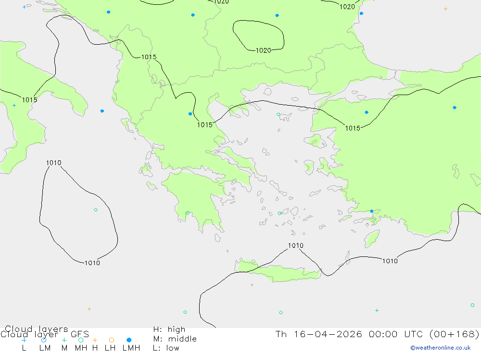
Task: Click the 'MH' legend label text
Action: click(81, 348)
